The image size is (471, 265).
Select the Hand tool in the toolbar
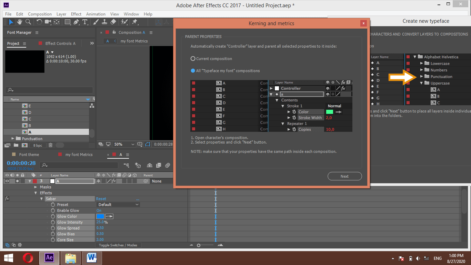[x=20, y=22]
